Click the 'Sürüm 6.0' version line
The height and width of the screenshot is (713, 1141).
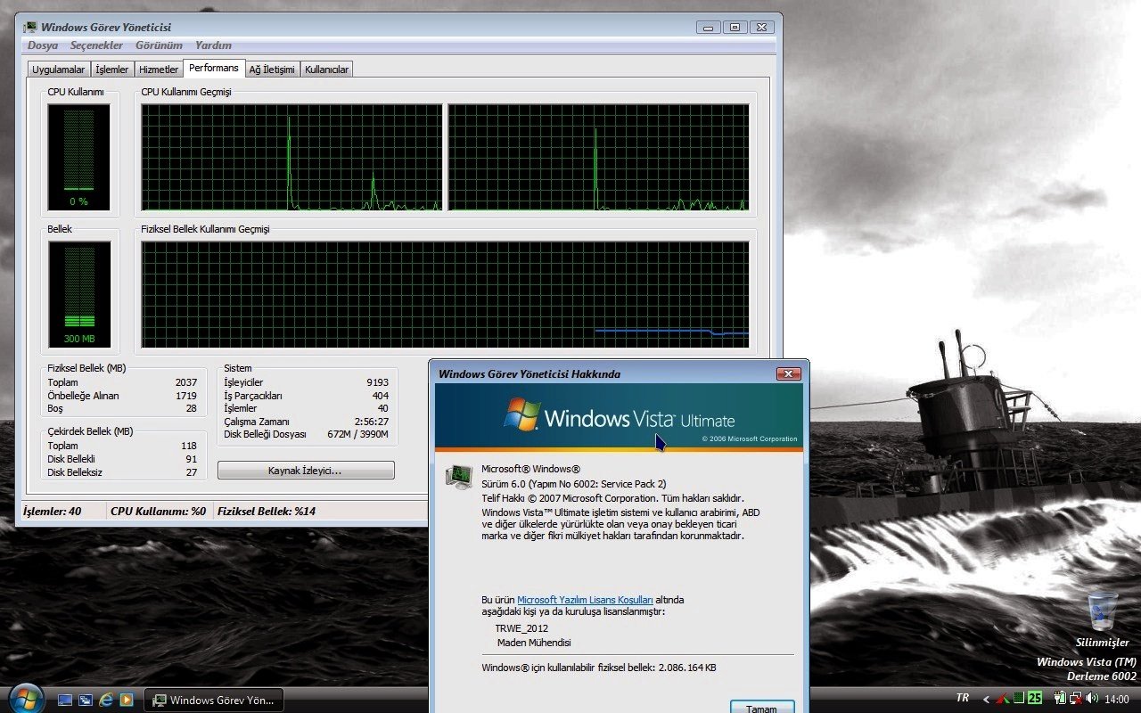573,483
